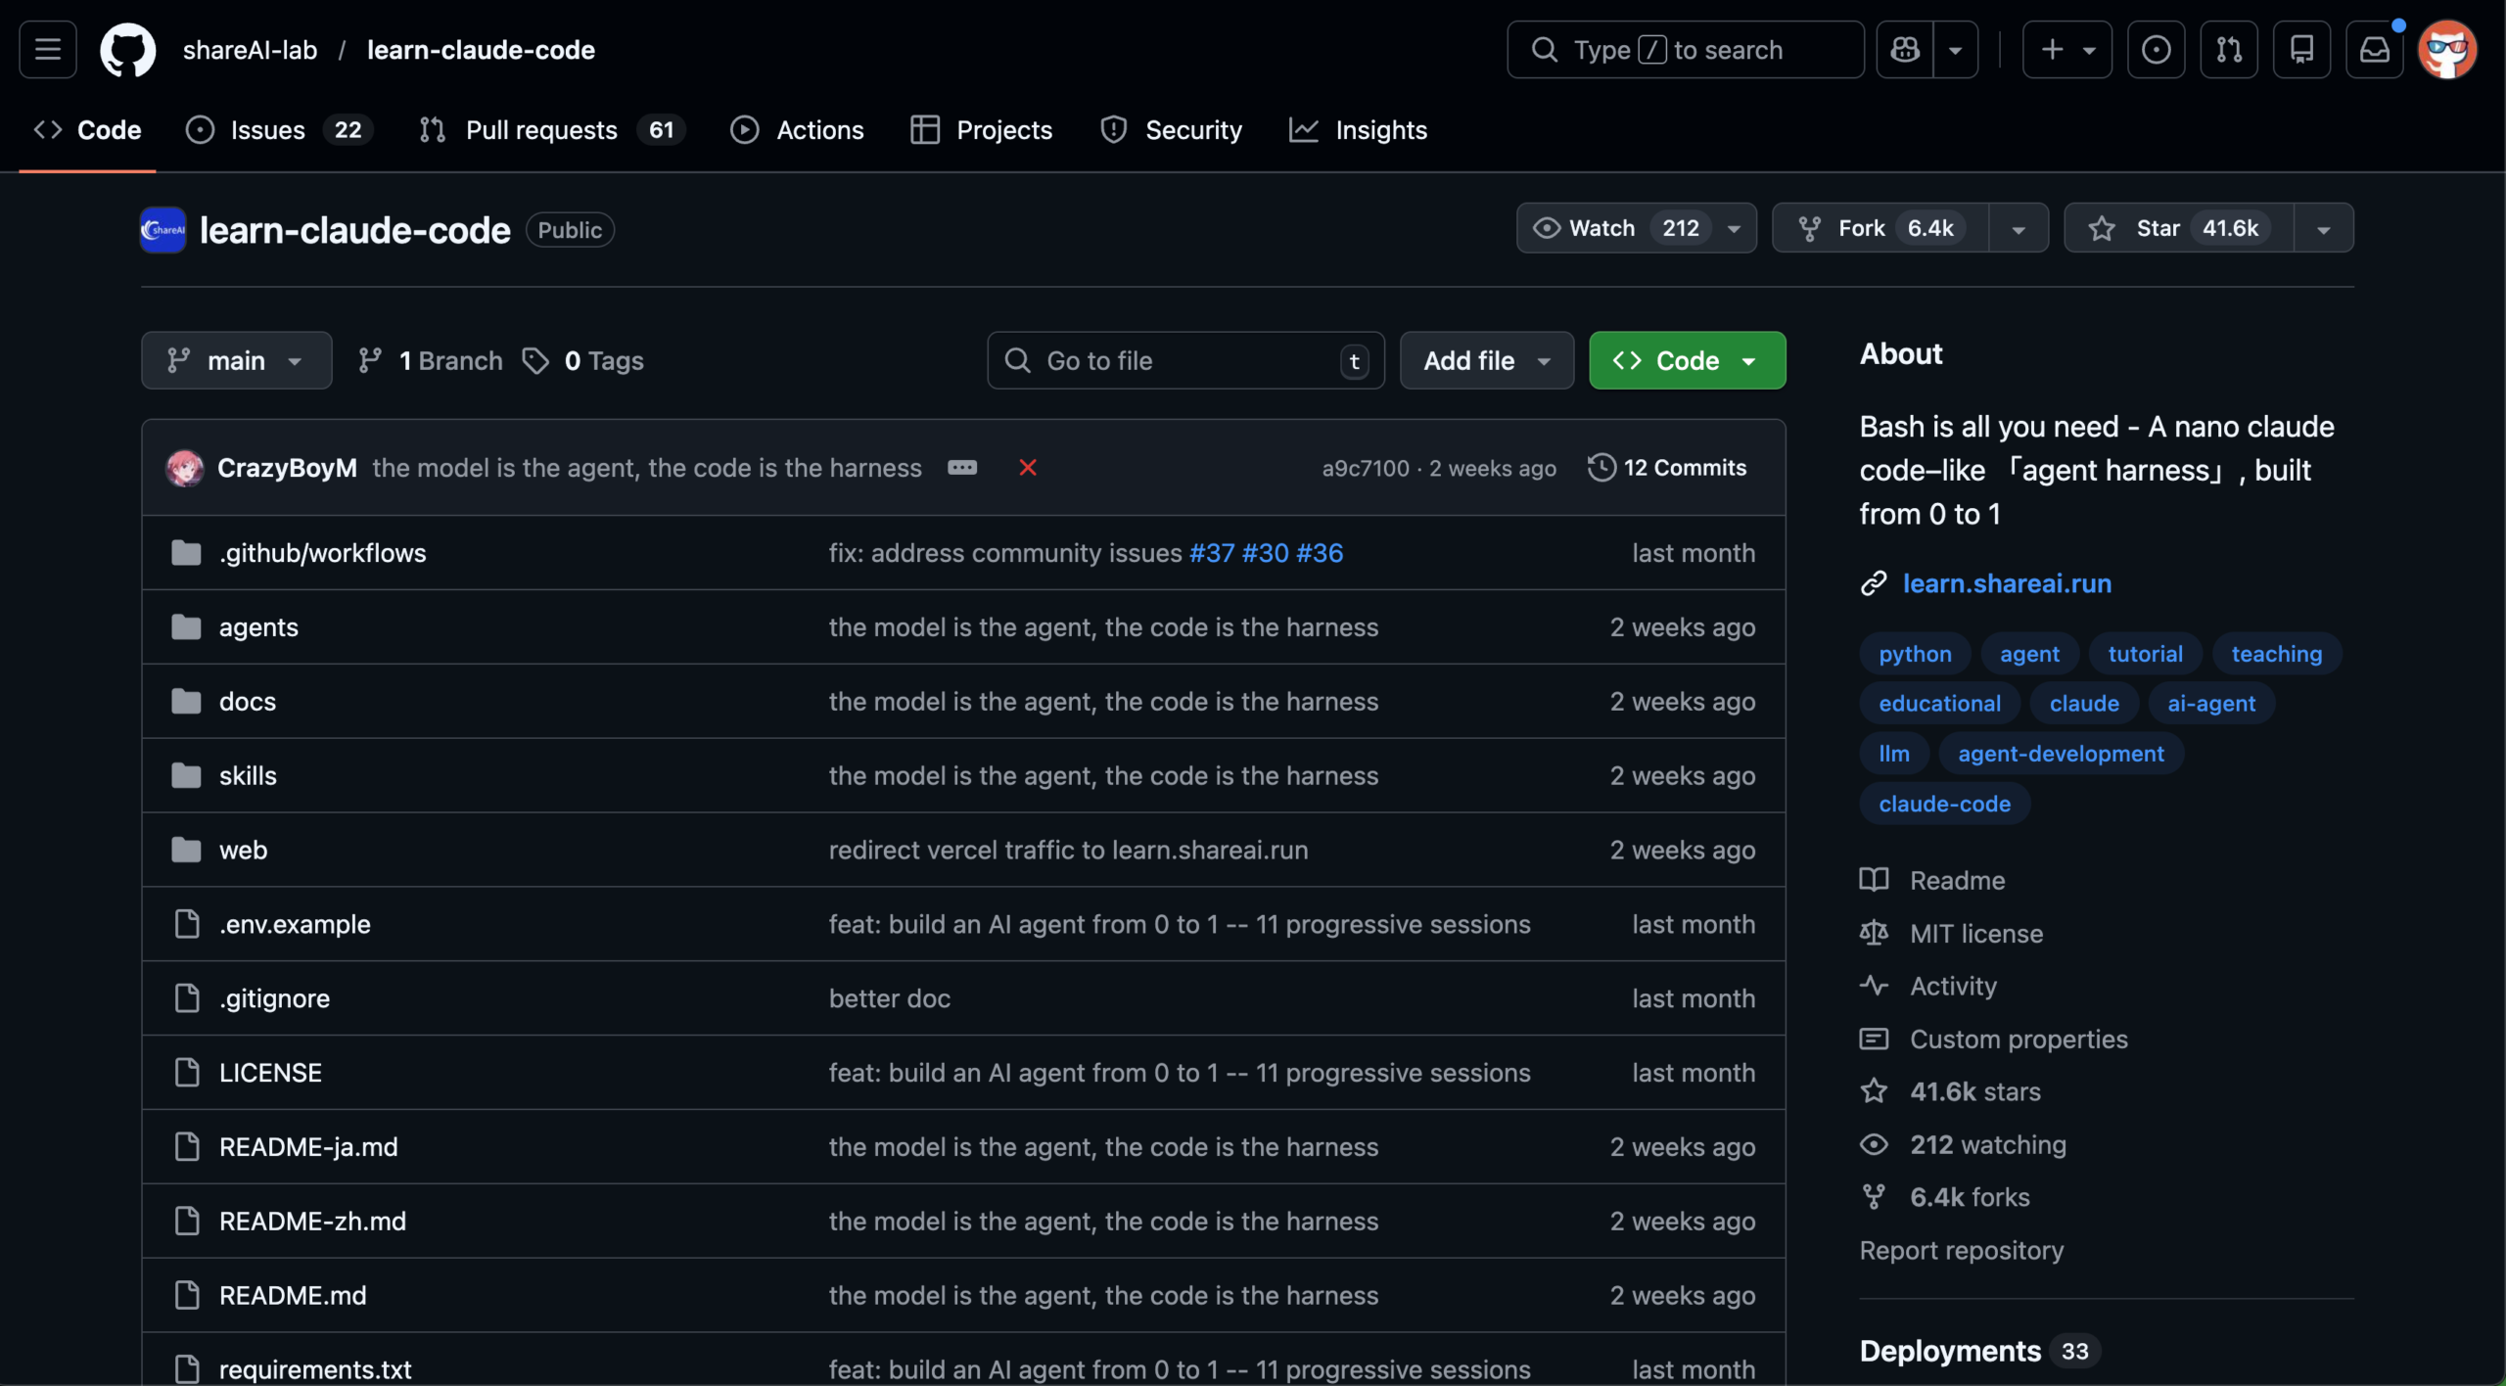Screen dimensions: 2506x1386
Task: Open the Fork options dropdown arrow
Action: tap(2019, 228)
